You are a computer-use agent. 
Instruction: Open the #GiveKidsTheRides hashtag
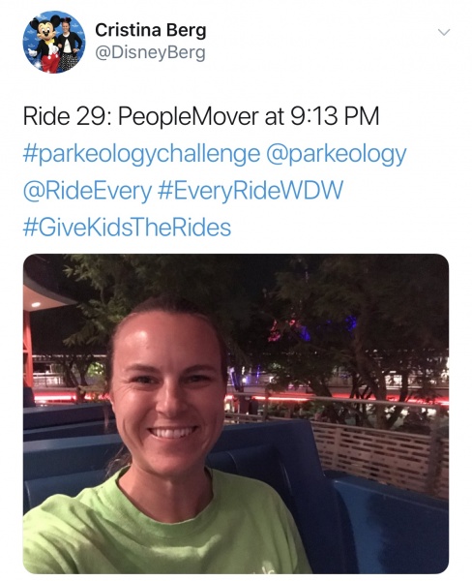pos(127,227)
